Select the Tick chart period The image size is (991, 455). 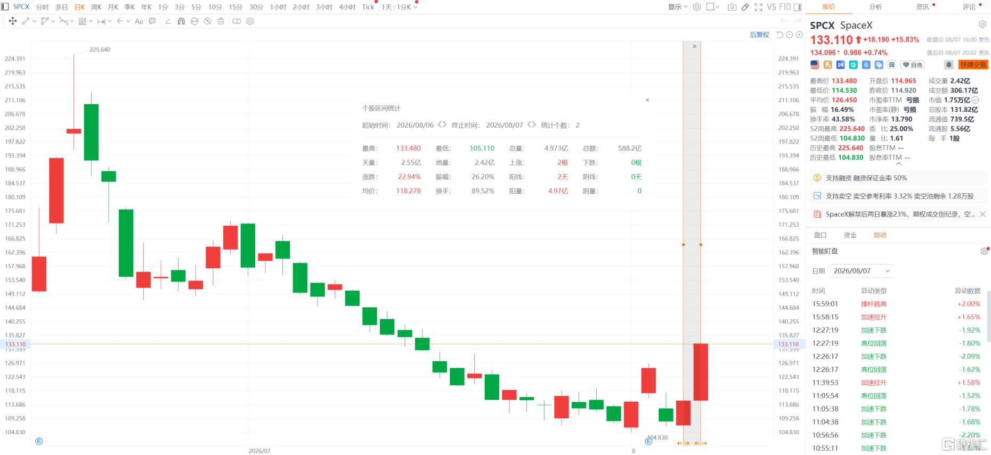point(368,7)
